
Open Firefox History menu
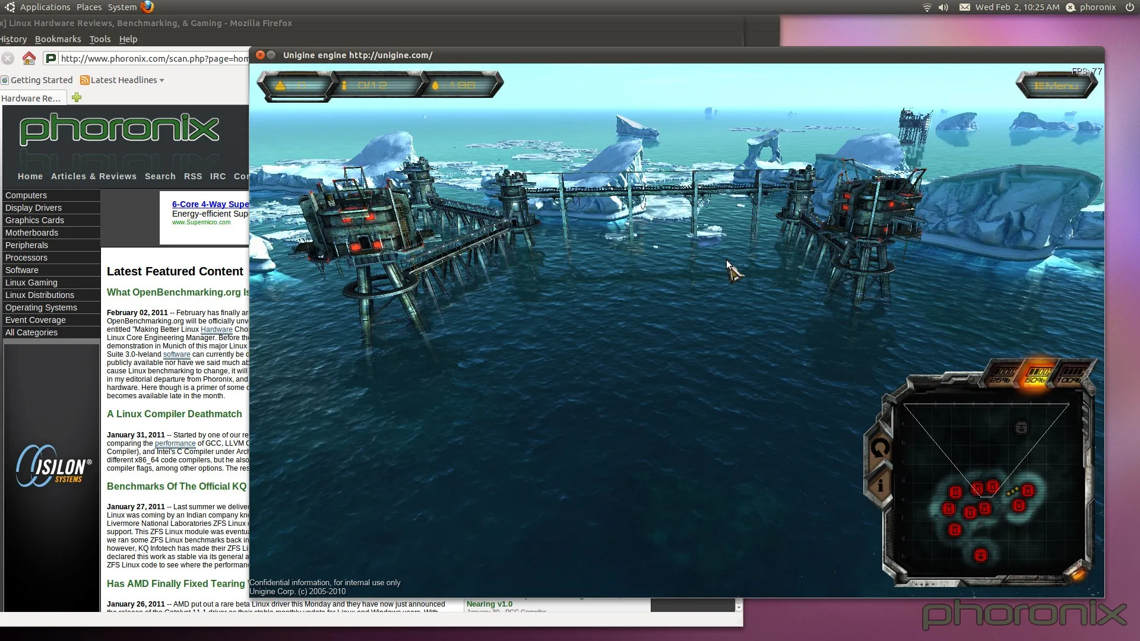click(13, 39)
